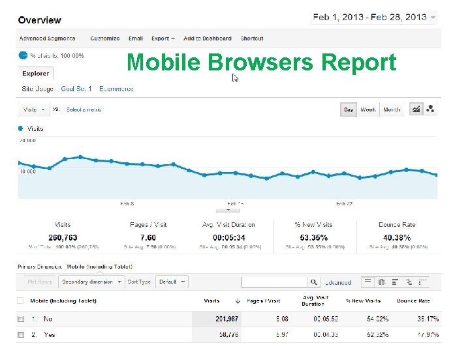
Task: Set graph interval to Month
Action: (392, 110)
